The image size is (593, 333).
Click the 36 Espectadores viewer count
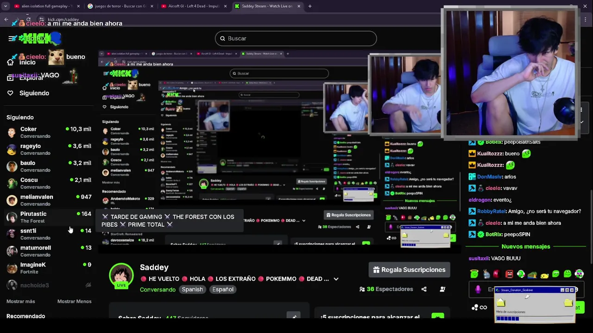click(x=386, y=289)
